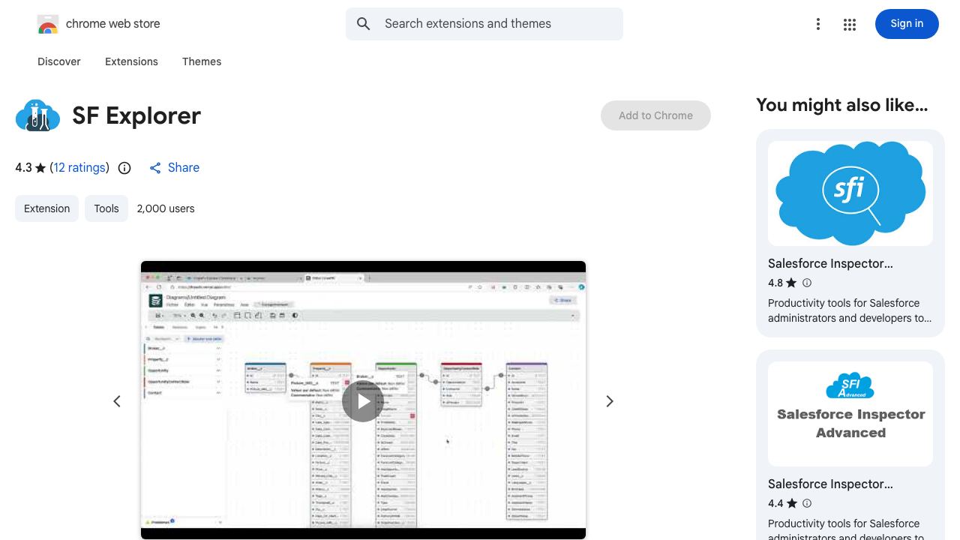Select the Tools category chip
This screenshot has width=960, height=540.
coord(106,208)
